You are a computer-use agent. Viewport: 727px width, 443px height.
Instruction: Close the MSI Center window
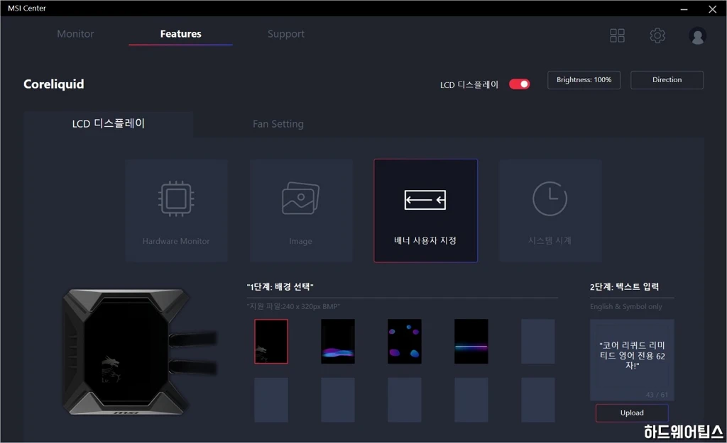click(713, 9)
